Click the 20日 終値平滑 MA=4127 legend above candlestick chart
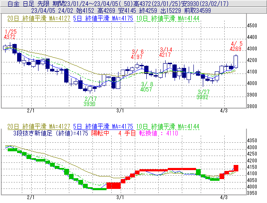Viewport: 267px width, 203px height. click(39, 18)
